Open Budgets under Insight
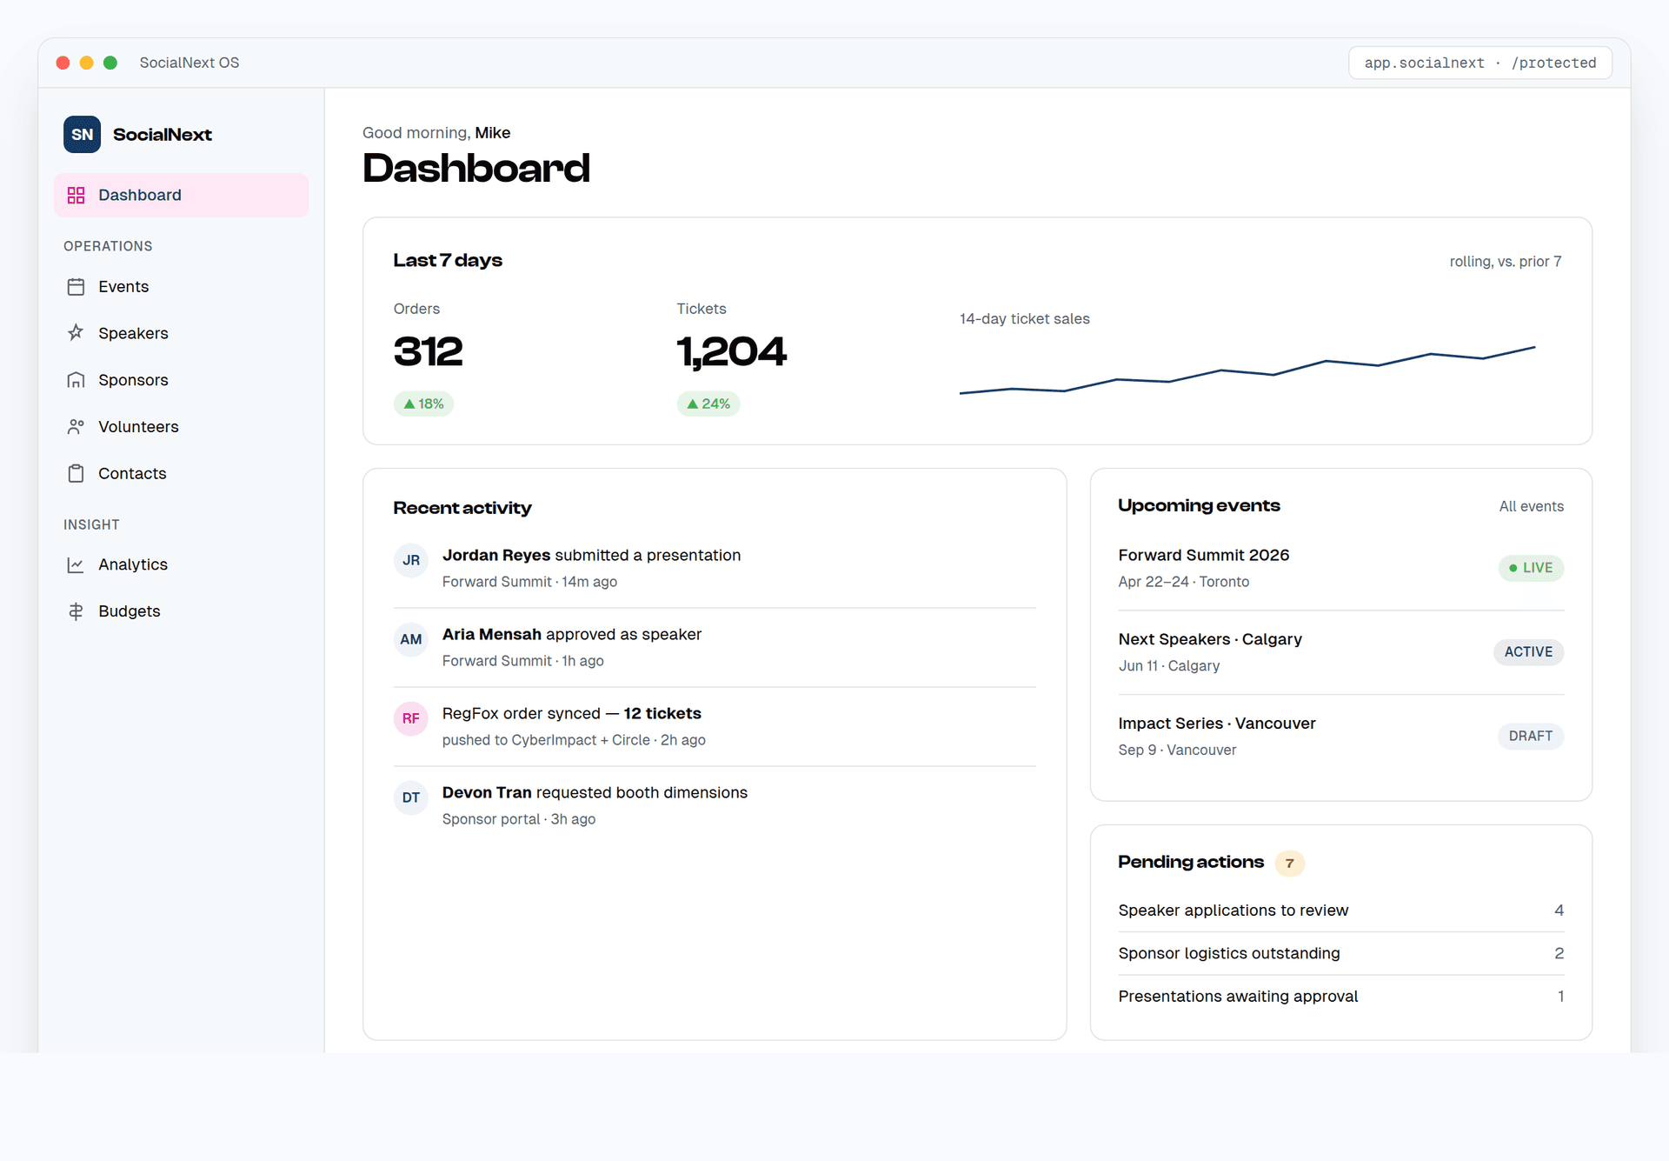Viewport: 1669px width, 1161px height. click(181, 611)
